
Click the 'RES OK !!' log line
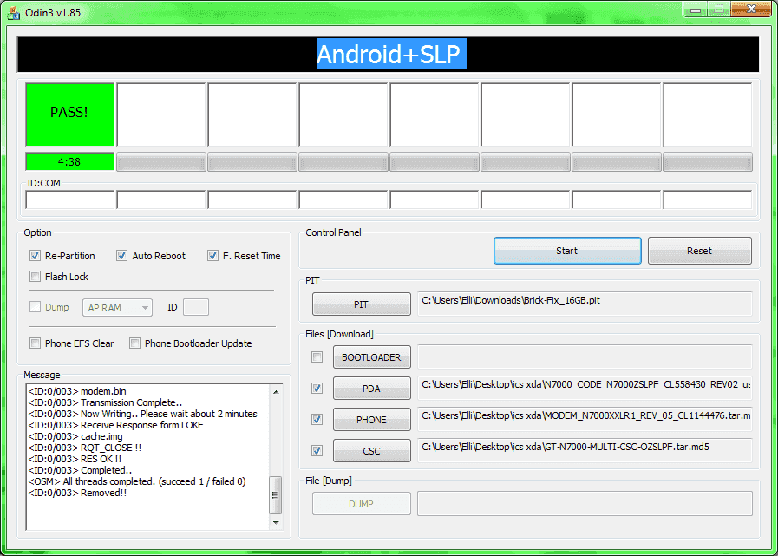click(x=75, y=459)
